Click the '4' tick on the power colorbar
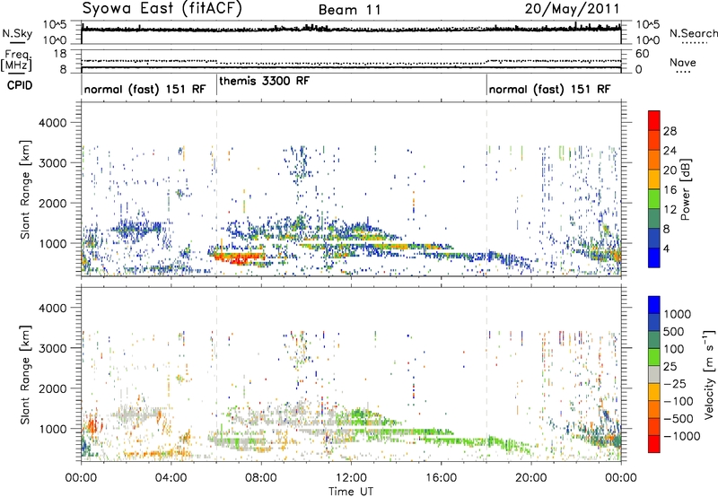Image resolution: width=718 pixels, height=497 pixels. click(x=667, y=248)
